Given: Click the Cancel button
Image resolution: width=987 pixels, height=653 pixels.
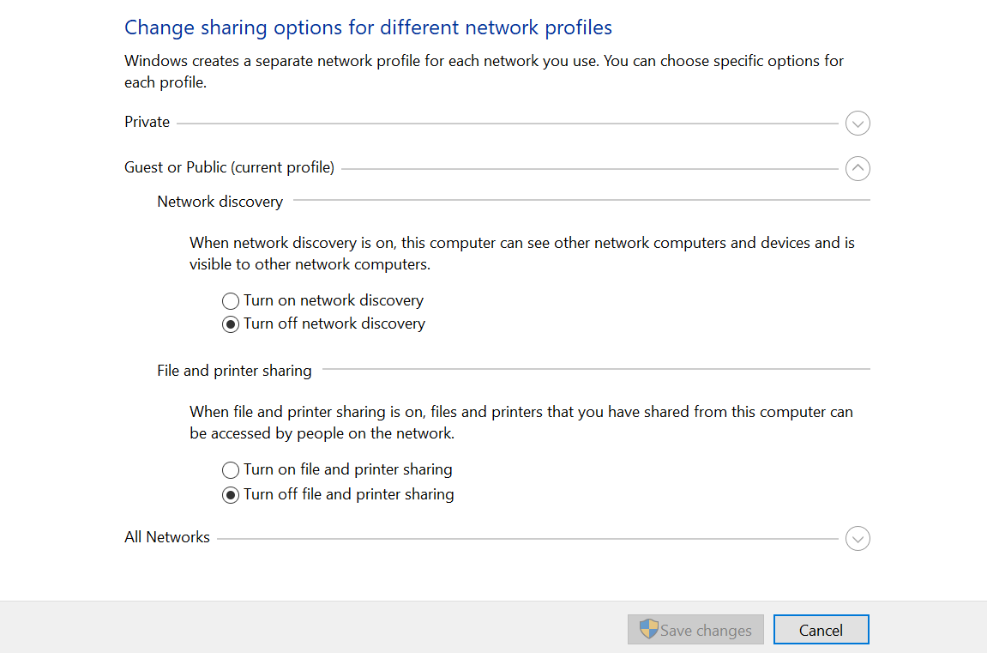Looking at the screenshot, I should click(821, 629).
